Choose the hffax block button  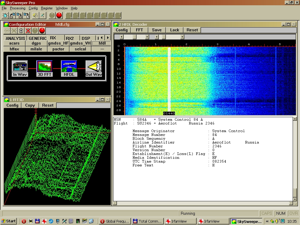(14, 49)
